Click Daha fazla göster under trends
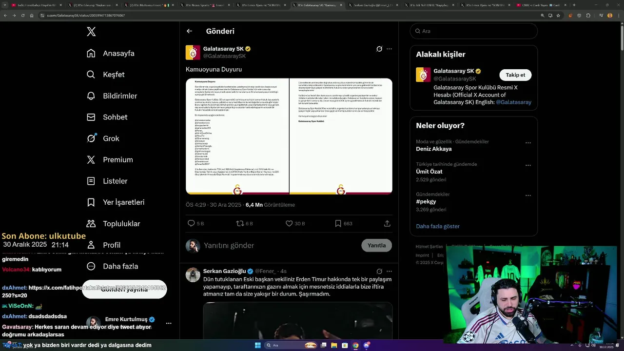 tap(438, 226)
